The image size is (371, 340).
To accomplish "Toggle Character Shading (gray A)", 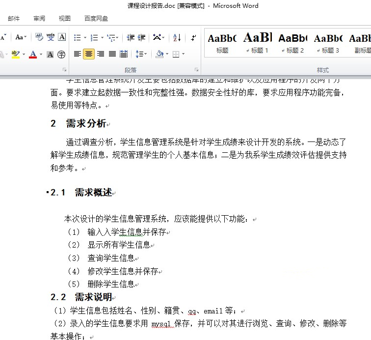I will tap(50, 55).
